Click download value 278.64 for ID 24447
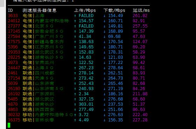The width and height of the screenshot is (196, 129). tap(115, 68)
